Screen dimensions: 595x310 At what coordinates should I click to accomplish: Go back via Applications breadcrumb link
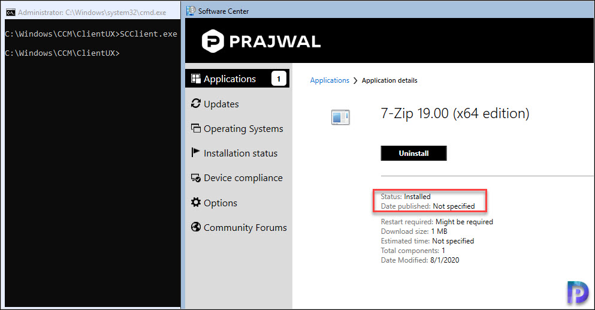pyautogui.click(x=330, y=80)
